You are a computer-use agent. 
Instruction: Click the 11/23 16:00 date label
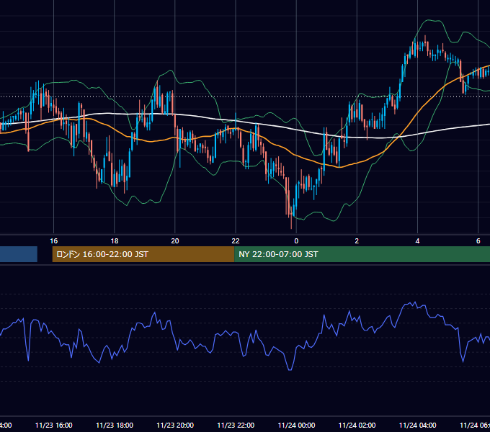point(54,425)
